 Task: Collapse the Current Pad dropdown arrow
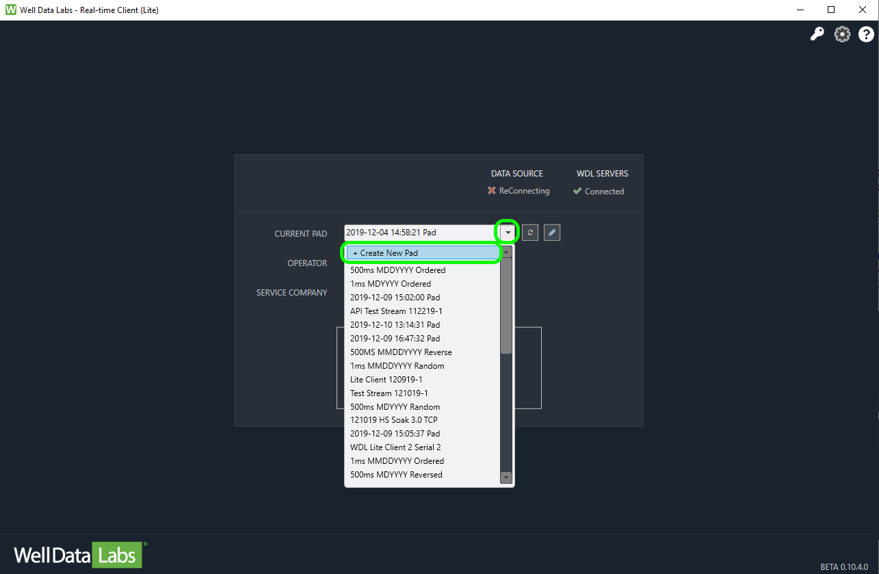(x=508, y=233)
